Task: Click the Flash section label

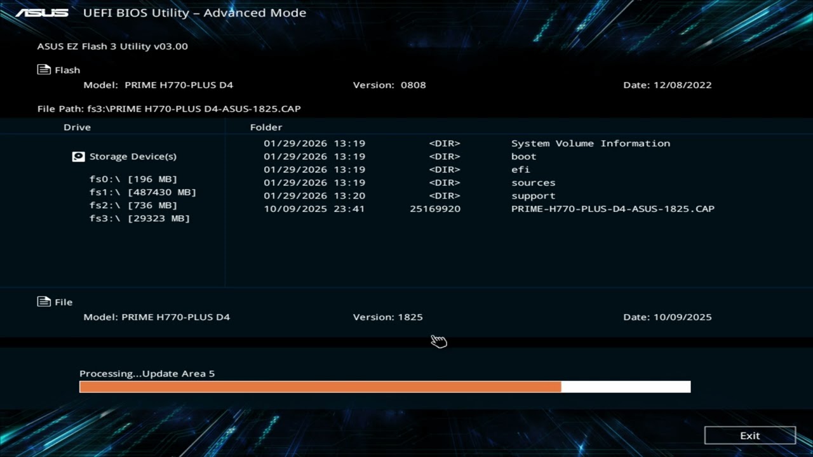Action: [67, 70]
